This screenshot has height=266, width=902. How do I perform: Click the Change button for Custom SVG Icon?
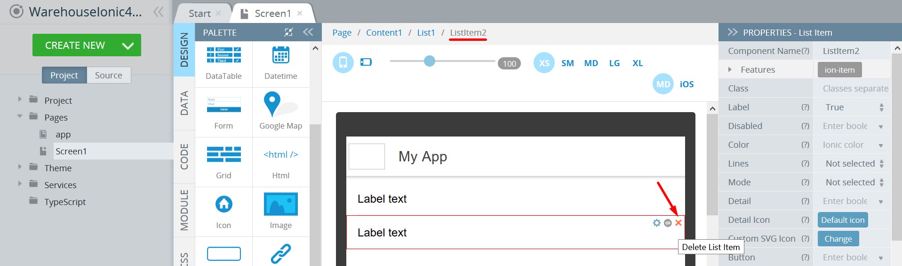(838, 238)
